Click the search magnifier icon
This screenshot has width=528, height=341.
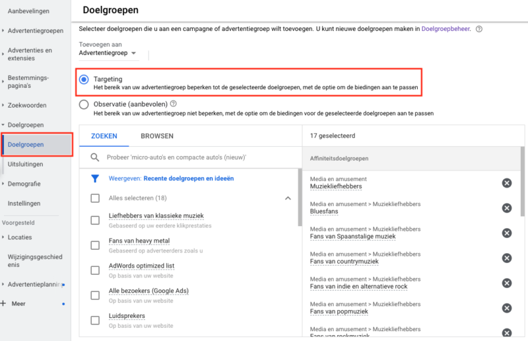95,157
